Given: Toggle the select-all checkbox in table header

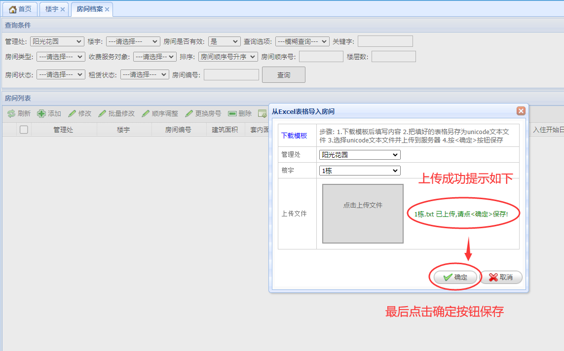Looking at the screenshot, I should 24,130.
